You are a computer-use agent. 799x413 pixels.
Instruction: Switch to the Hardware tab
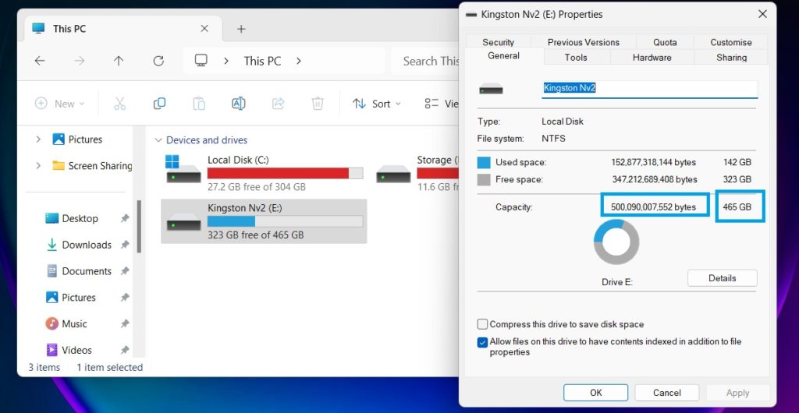coord(652,58)
